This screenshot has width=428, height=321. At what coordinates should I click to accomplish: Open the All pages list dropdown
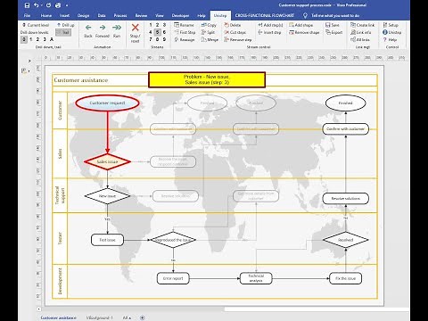(x=127, y=317)
